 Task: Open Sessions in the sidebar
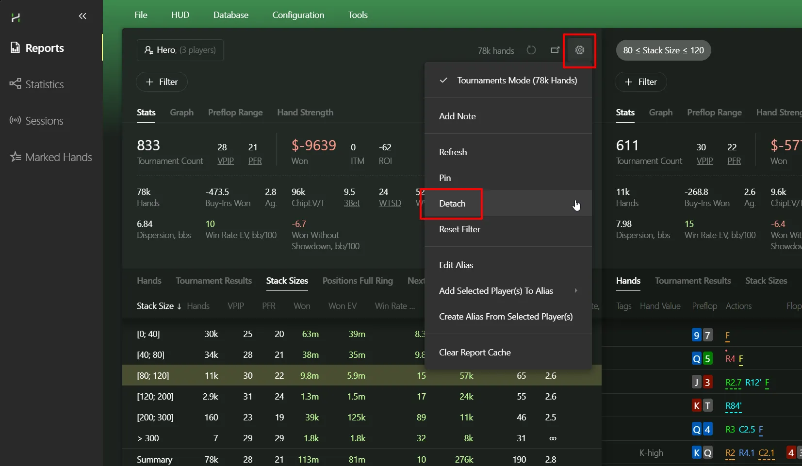pyautogui.click(x=44, y=121)
